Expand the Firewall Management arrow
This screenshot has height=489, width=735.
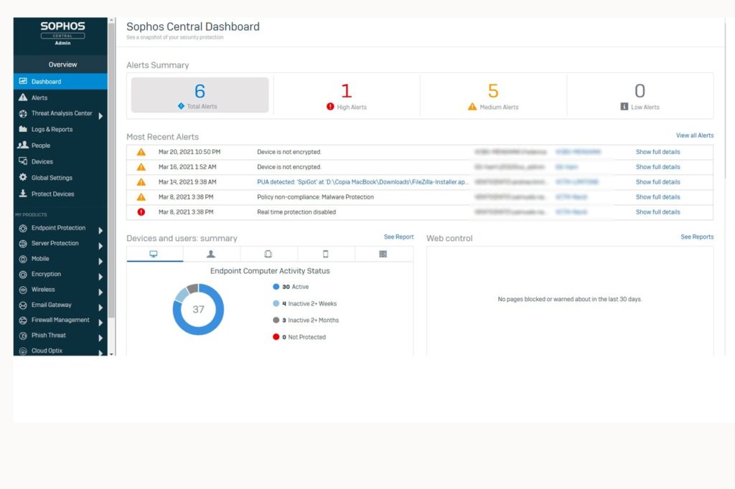pos(100,323)
